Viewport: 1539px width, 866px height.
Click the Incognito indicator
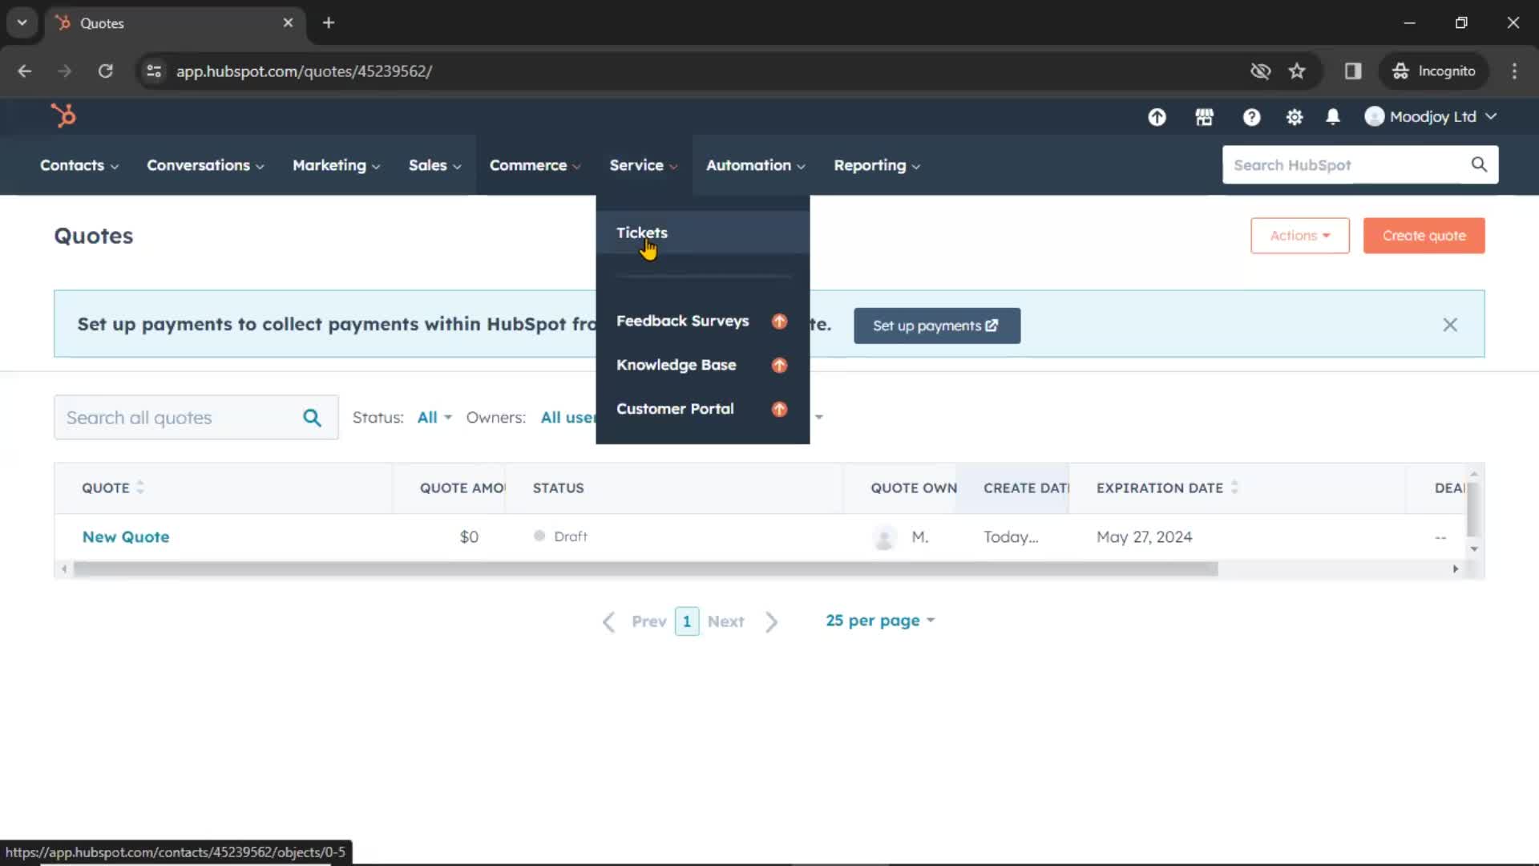pos(1433,71)
